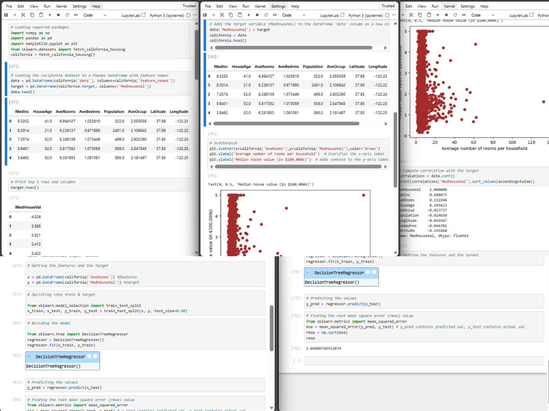Paste cell in the middle window toolbar
Screen dimensions: 549x411
tap(240, 15)
